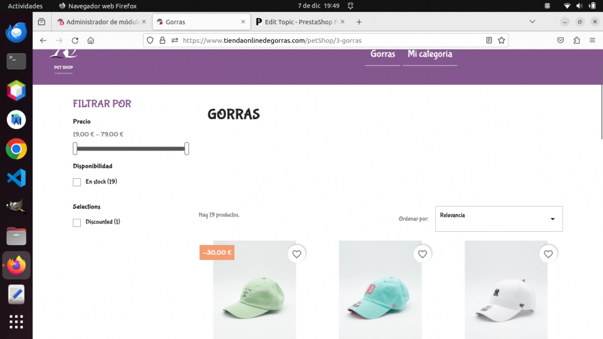
Task: Toggle reader view in the address bar
Action: 489,40
